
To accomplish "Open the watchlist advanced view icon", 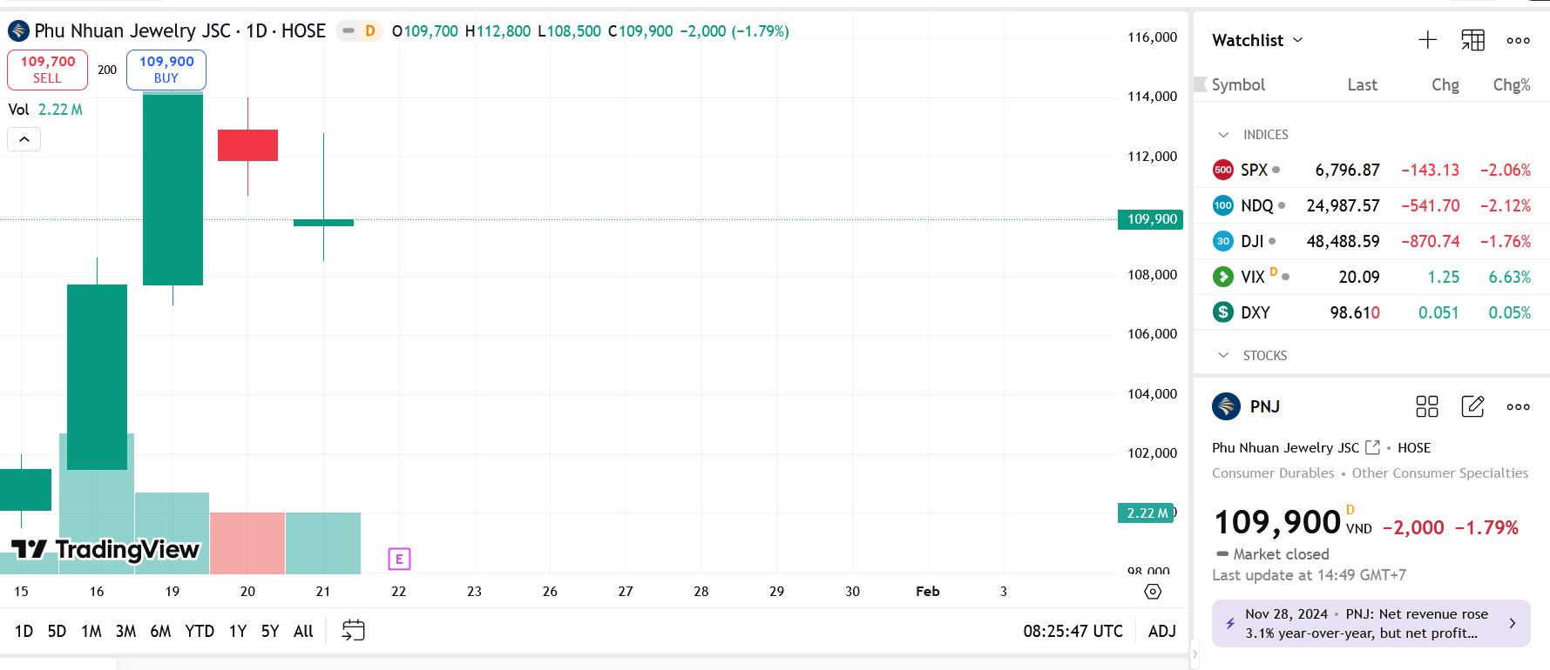I will coord(1472,40).
